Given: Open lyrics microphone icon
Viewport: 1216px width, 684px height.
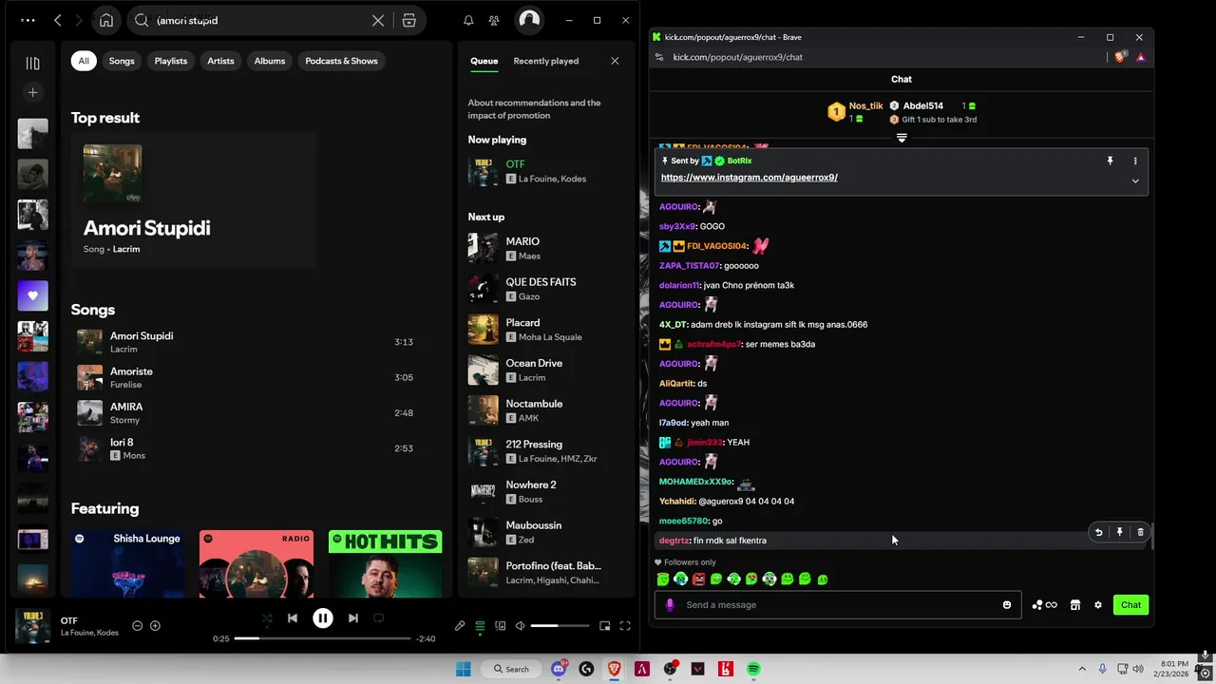Looking at the screenshot, I should coord(460,626).
